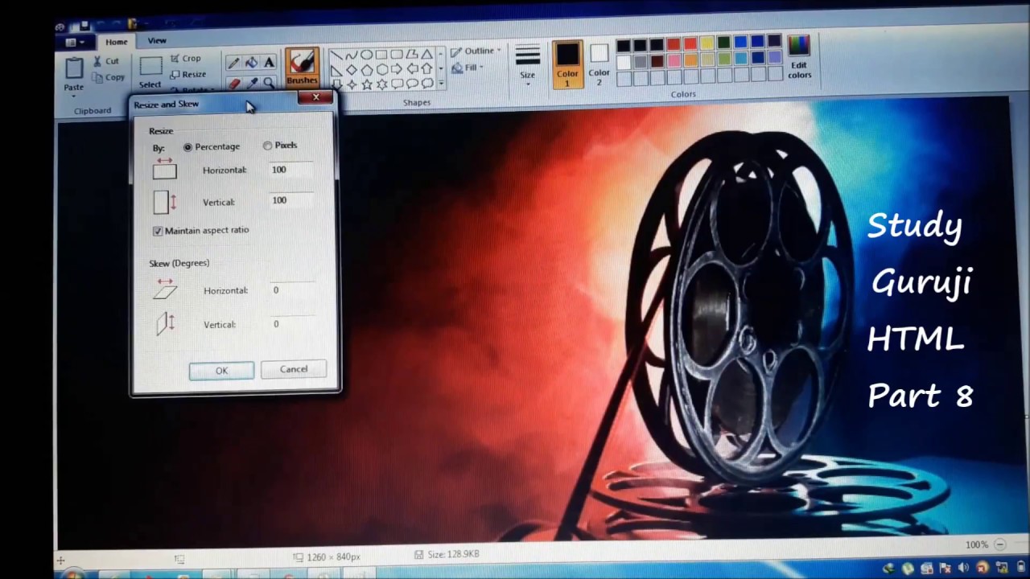Switch to the View tab
The height and width of the screenshot is (579, 1030).
click(x=157, y=40)
